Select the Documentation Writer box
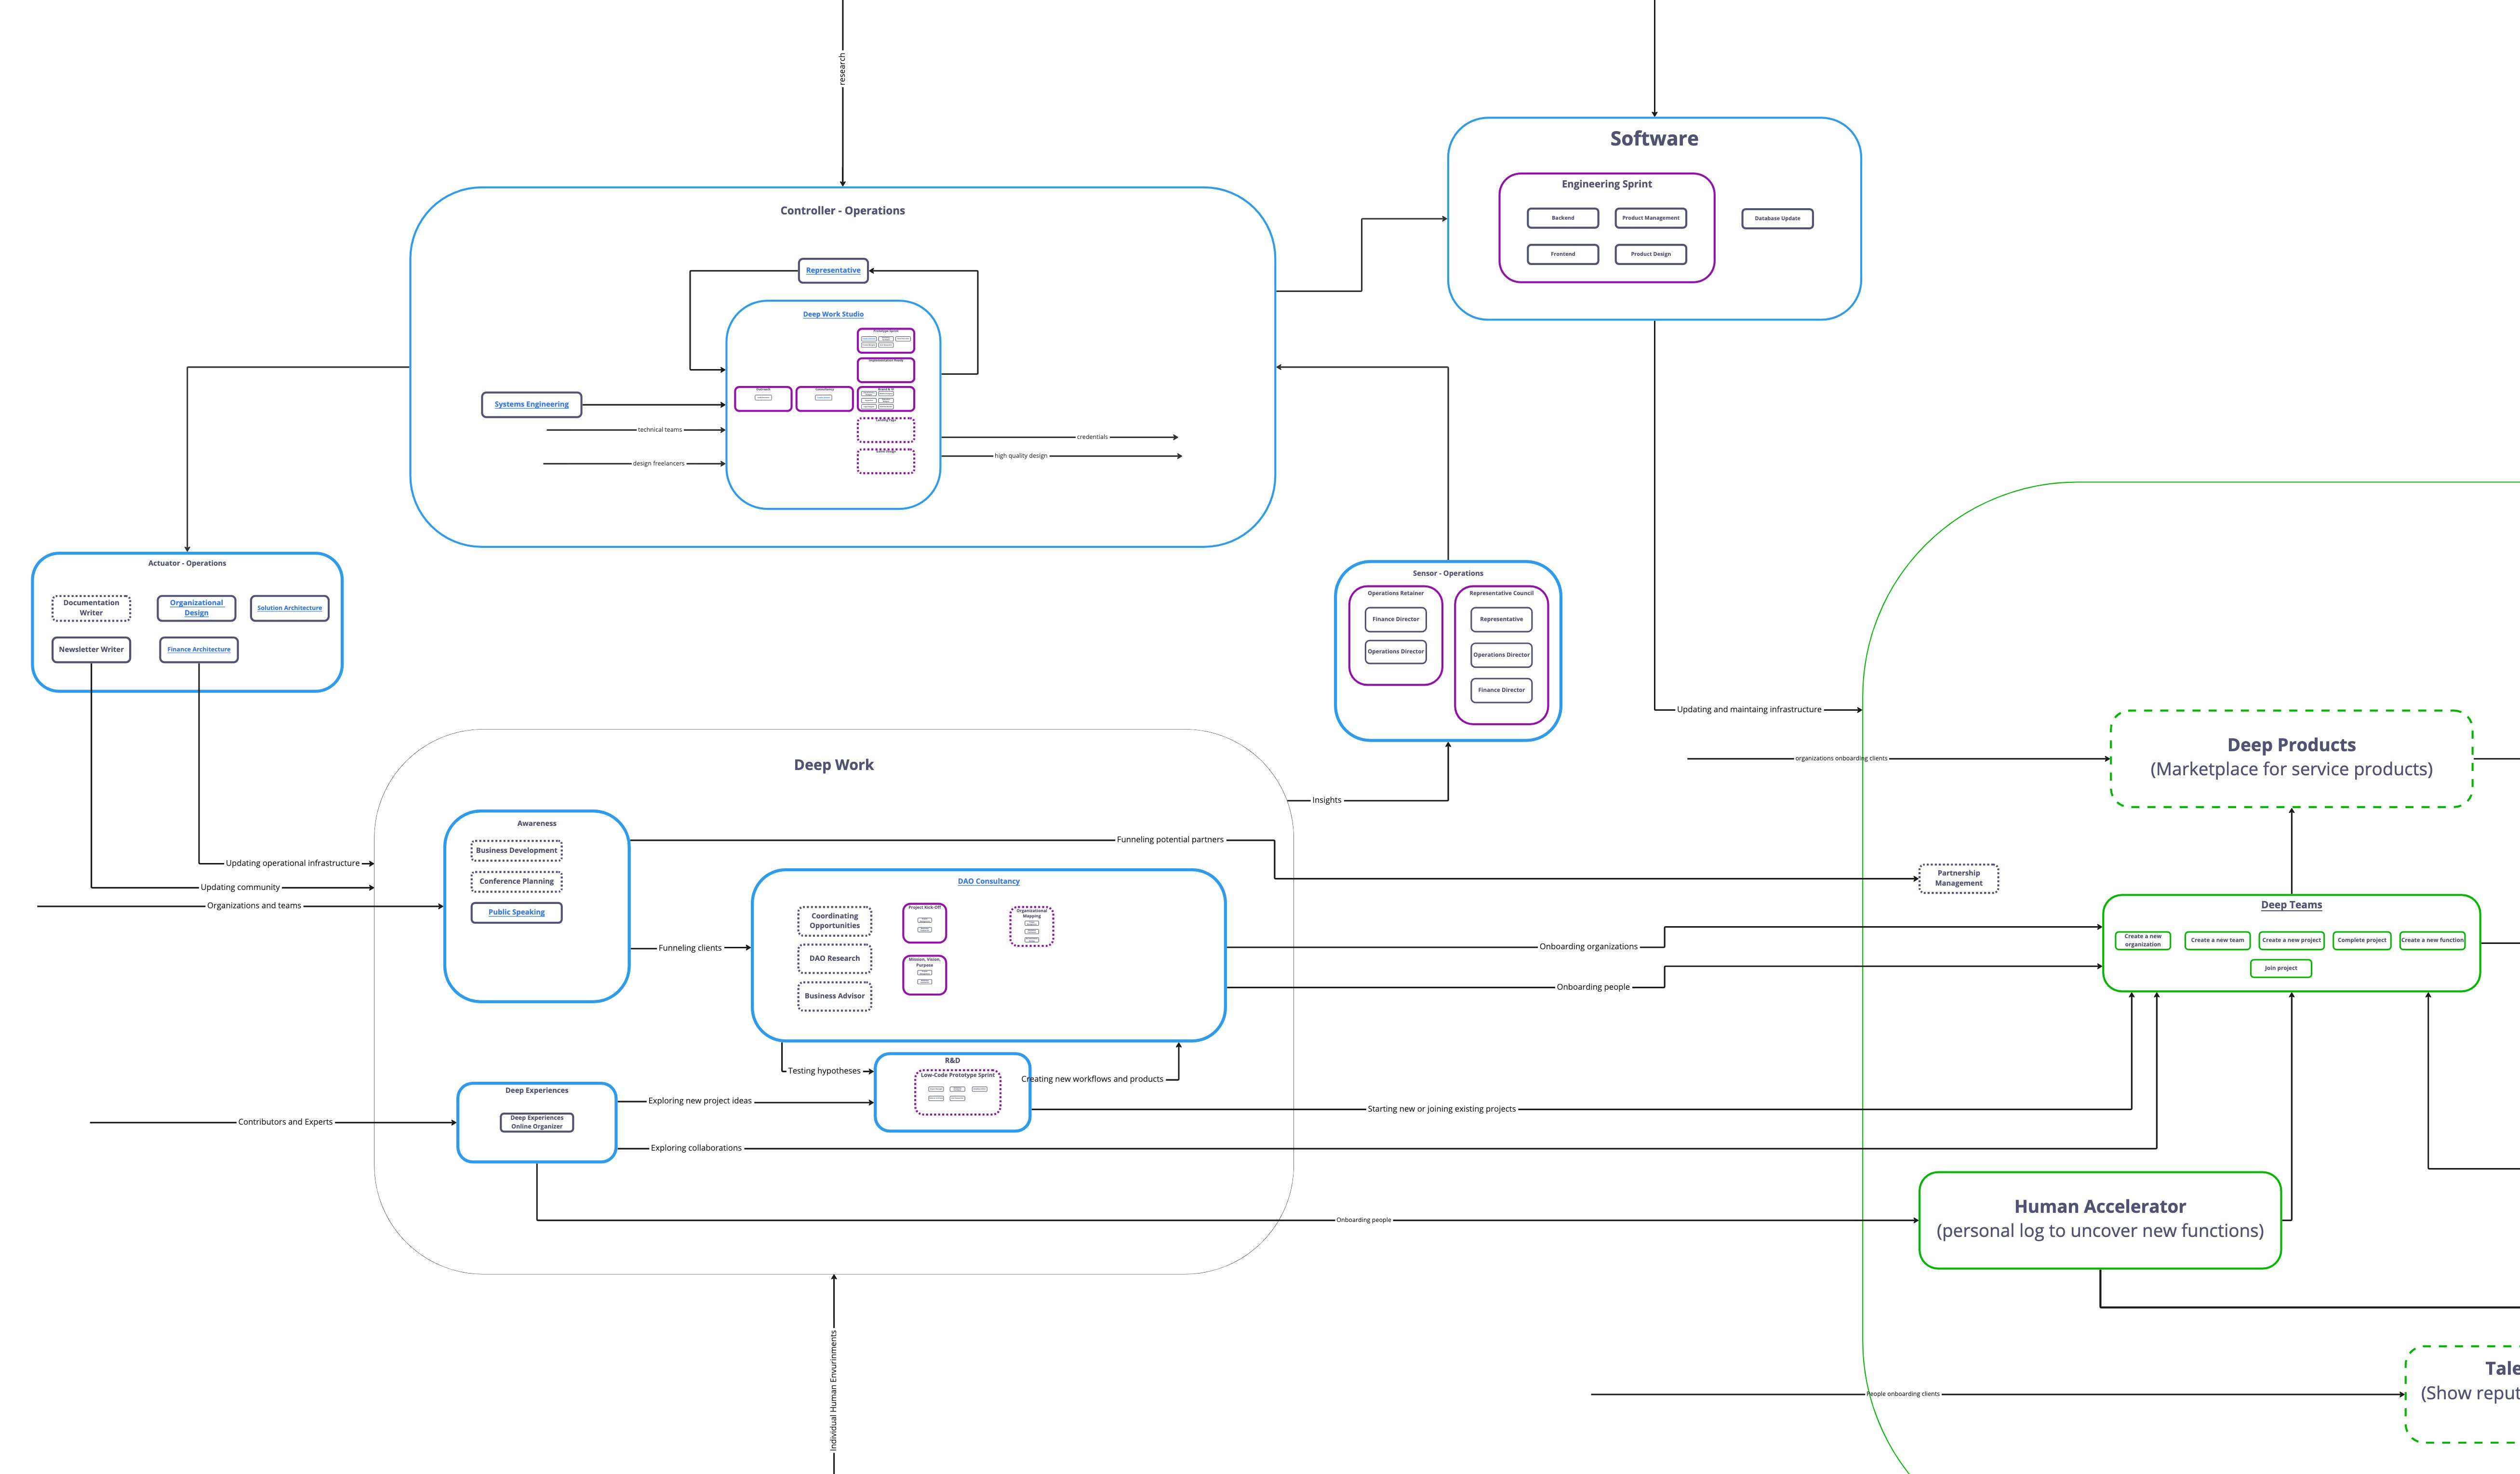The height and width of the screenshot is (1474, 2520). [x=91, y=608]
